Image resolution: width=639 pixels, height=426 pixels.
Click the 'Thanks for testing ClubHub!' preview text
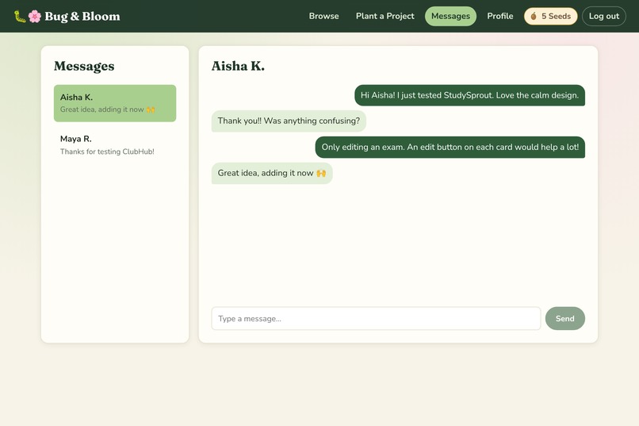click(107, 152)
